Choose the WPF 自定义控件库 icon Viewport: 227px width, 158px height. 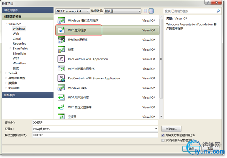(x=61, y=107)
